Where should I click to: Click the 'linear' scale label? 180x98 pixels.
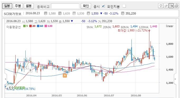tap(169, 26)
